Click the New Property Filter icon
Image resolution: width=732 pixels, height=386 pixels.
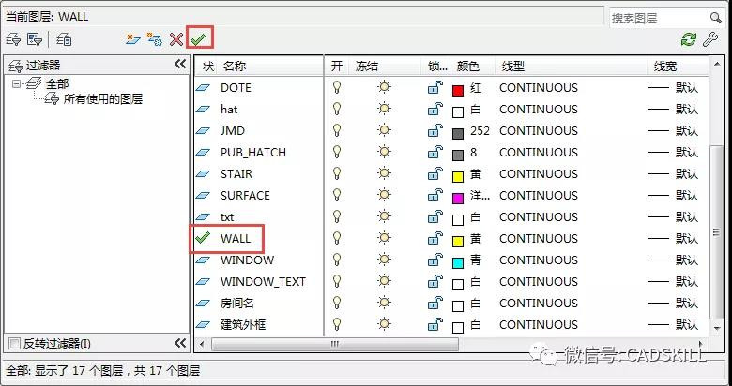13,38
